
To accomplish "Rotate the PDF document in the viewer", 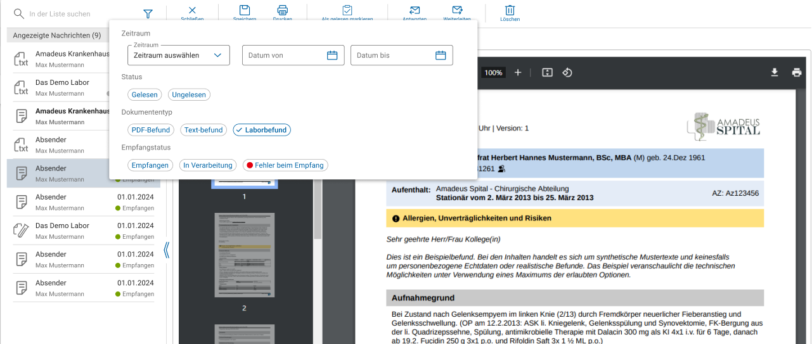I will click(567, 73).
